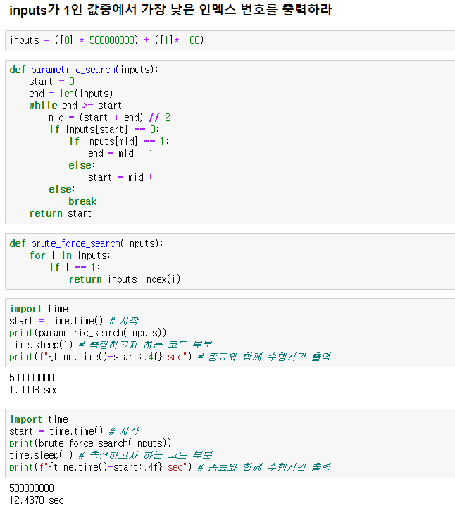Click the 'def brute_force_search(inputs):' line
455x515 pixels.
tap(87, 243)
